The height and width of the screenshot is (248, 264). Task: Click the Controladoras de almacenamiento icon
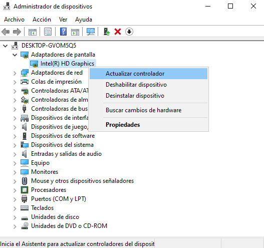25,100
